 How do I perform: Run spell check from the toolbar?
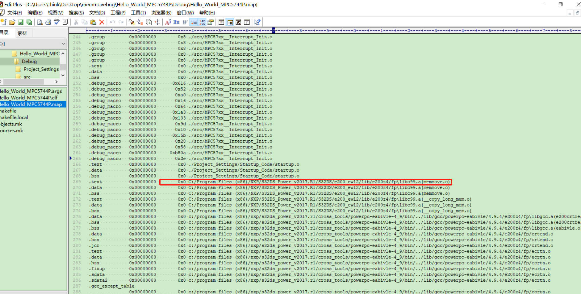pos(57,22)
